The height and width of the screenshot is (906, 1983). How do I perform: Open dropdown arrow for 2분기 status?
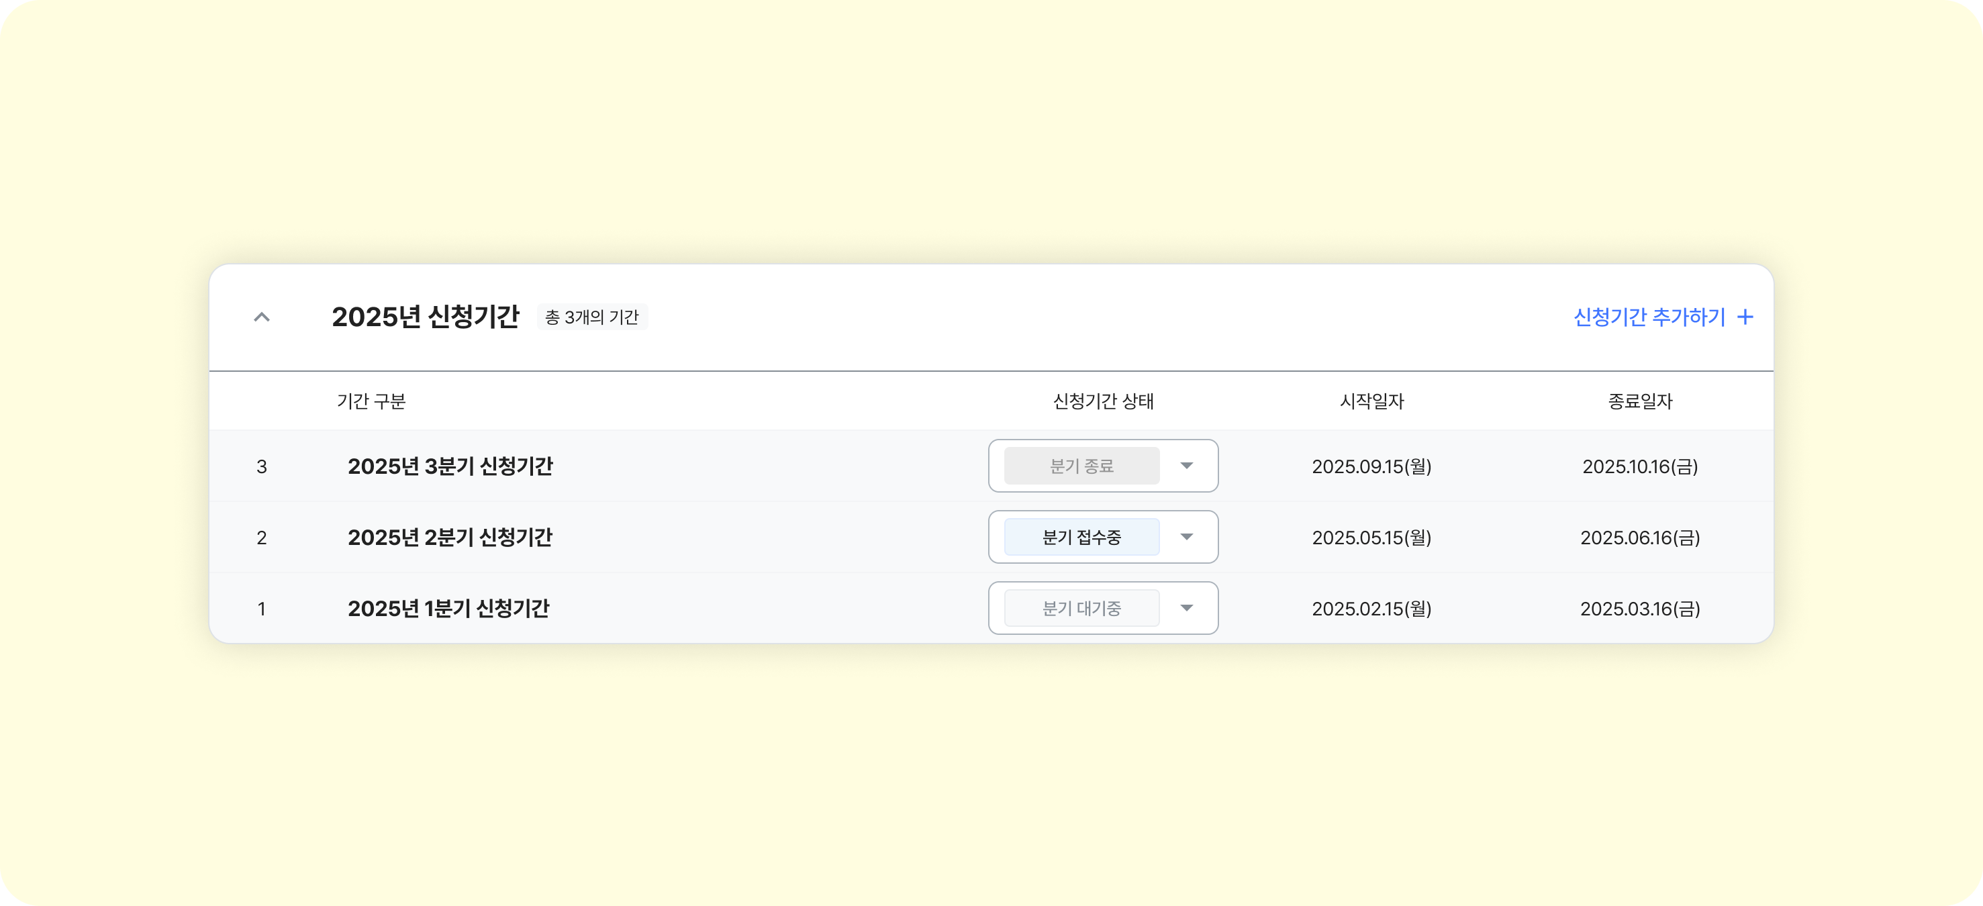click(1186, 538)
